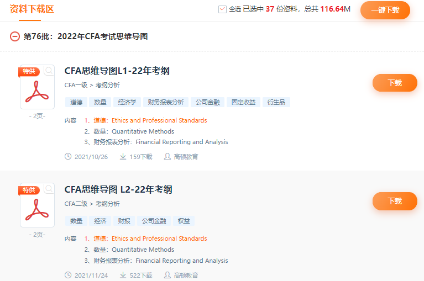Click magnifier preview icon on L2 thumbnail
Screen dimensions: 424x281
coord(49,189)
